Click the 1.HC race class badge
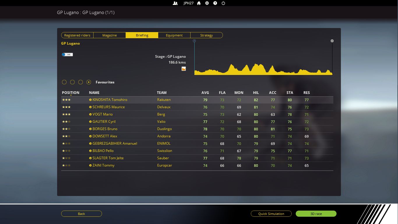Image resolution: width=398 pixels, height=224 pixels. coord(67,55)
